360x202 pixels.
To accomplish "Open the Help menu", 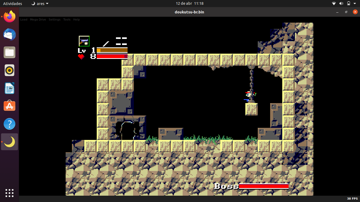I will [76, 19].
